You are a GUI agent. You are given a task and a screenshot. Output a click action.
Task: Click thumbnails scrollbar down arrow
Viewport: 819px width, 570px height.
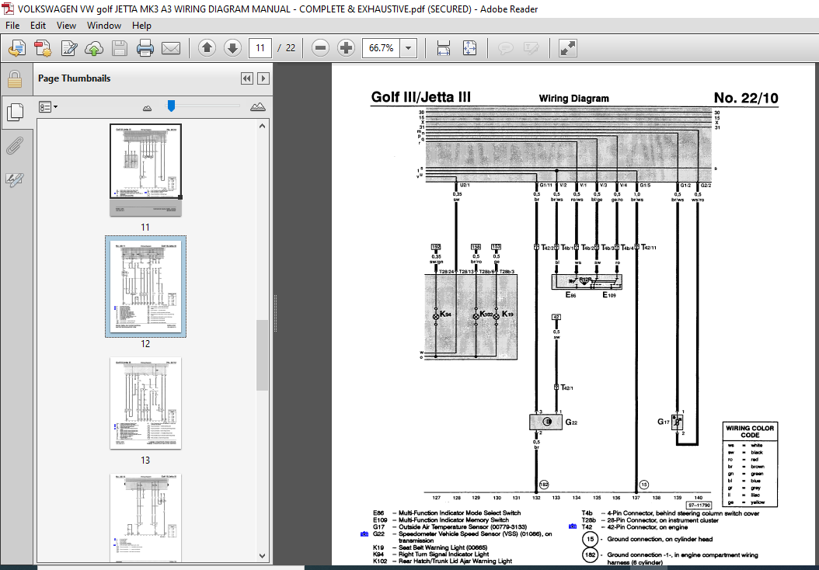(x=262, y=557)
